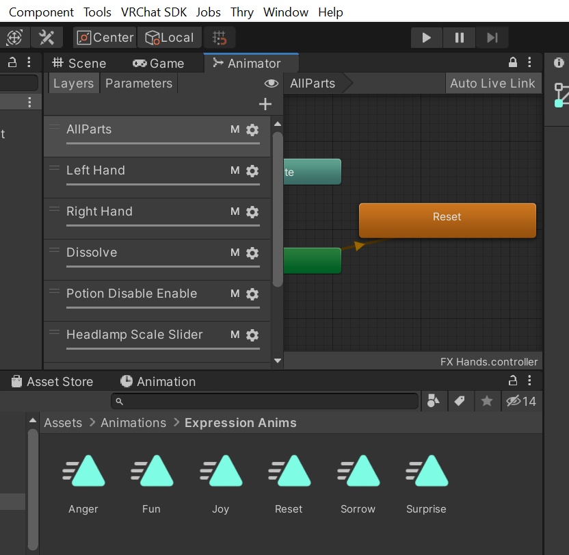Open the grid snapping settings icon
The height and width of the screenshot is (555, 569).
click(x=219, y=37)
